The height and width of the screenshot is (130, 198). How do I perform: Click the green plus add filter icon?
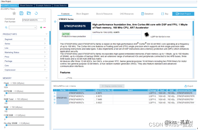41,27
